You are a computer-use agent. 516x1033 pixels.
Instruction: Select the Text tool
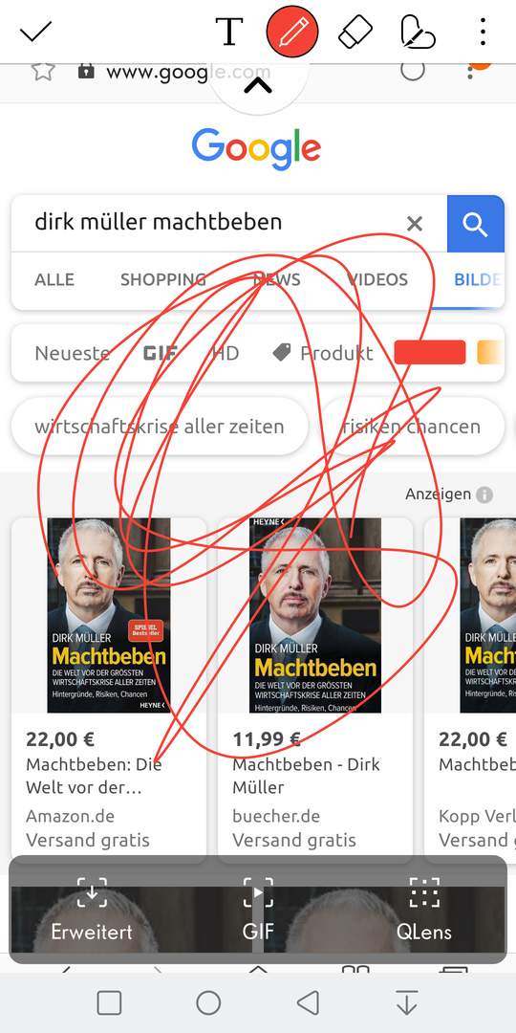click(x=229, y=32)
